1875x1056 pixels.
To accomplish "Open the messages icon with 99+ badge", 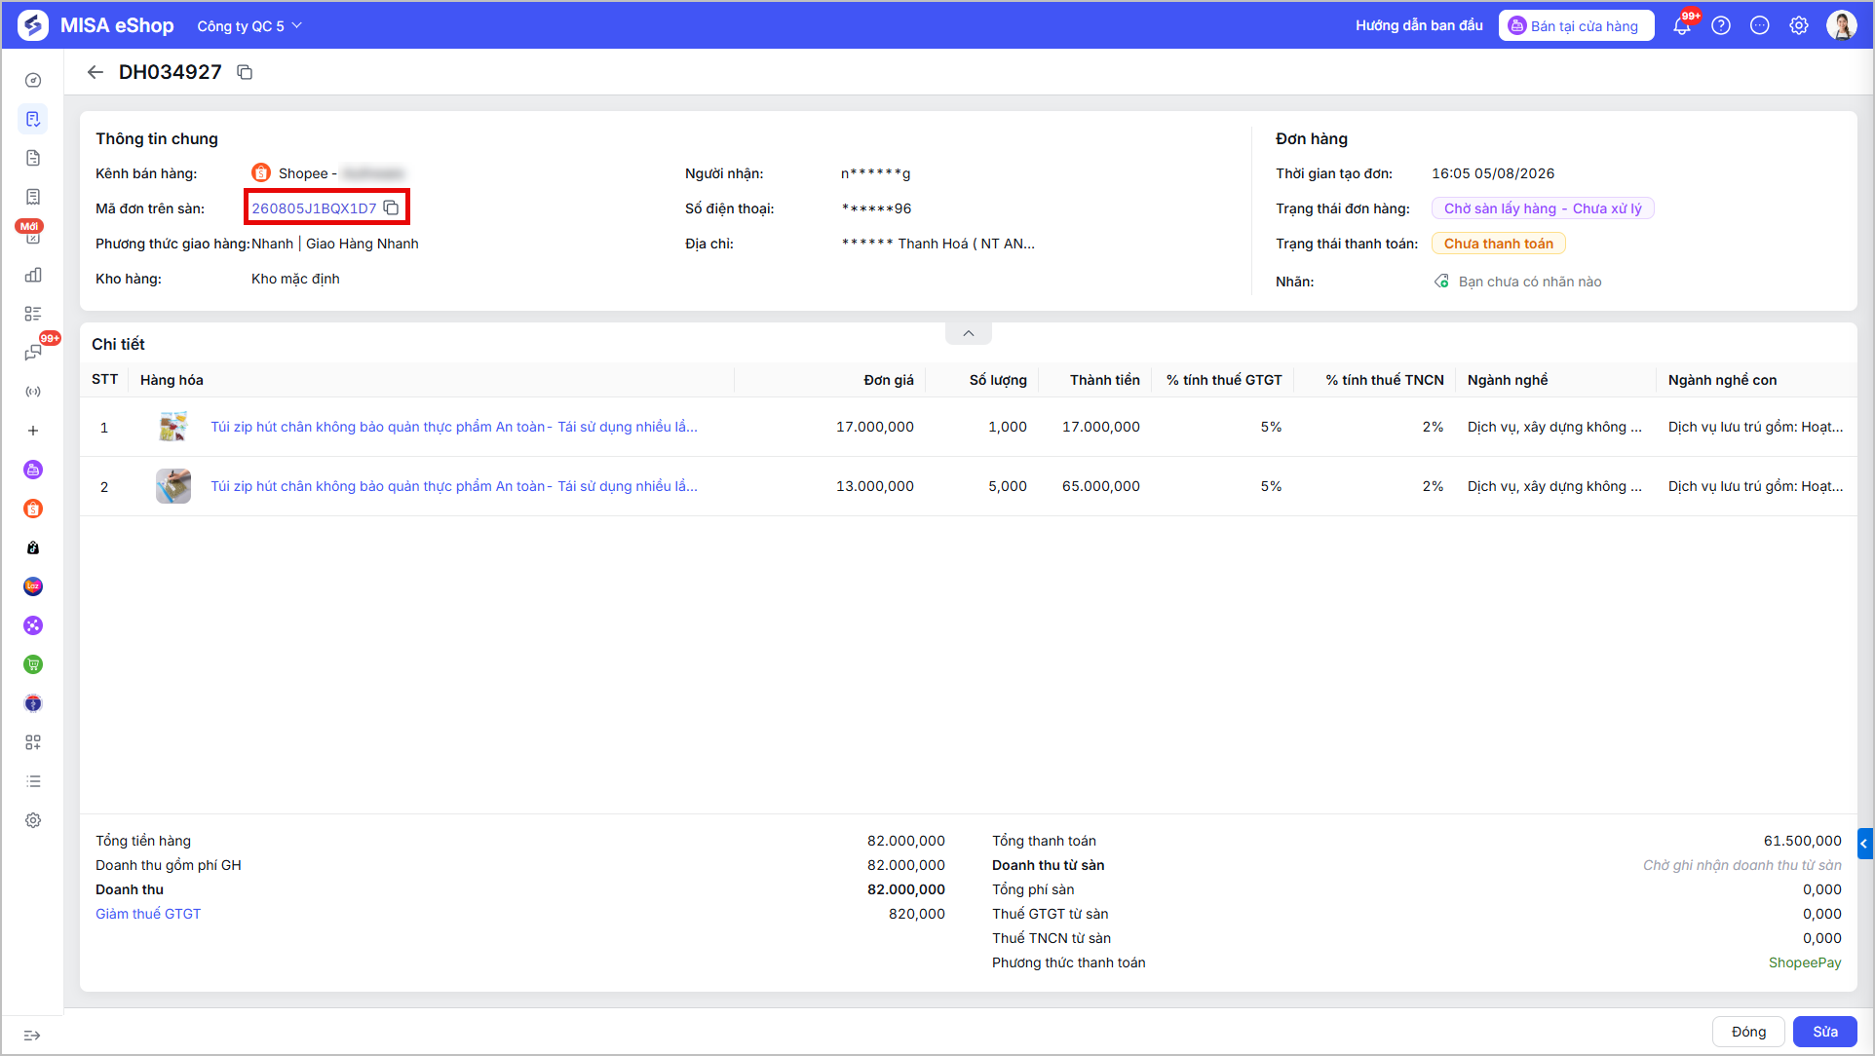I will click(33, 353).
